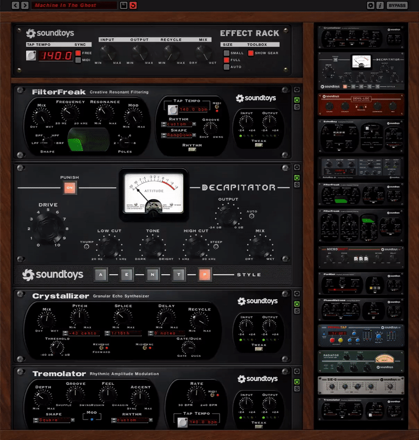Screen dimensions: 419x440
Task: Select Decapitator style N
Action: tap(152, 274)
